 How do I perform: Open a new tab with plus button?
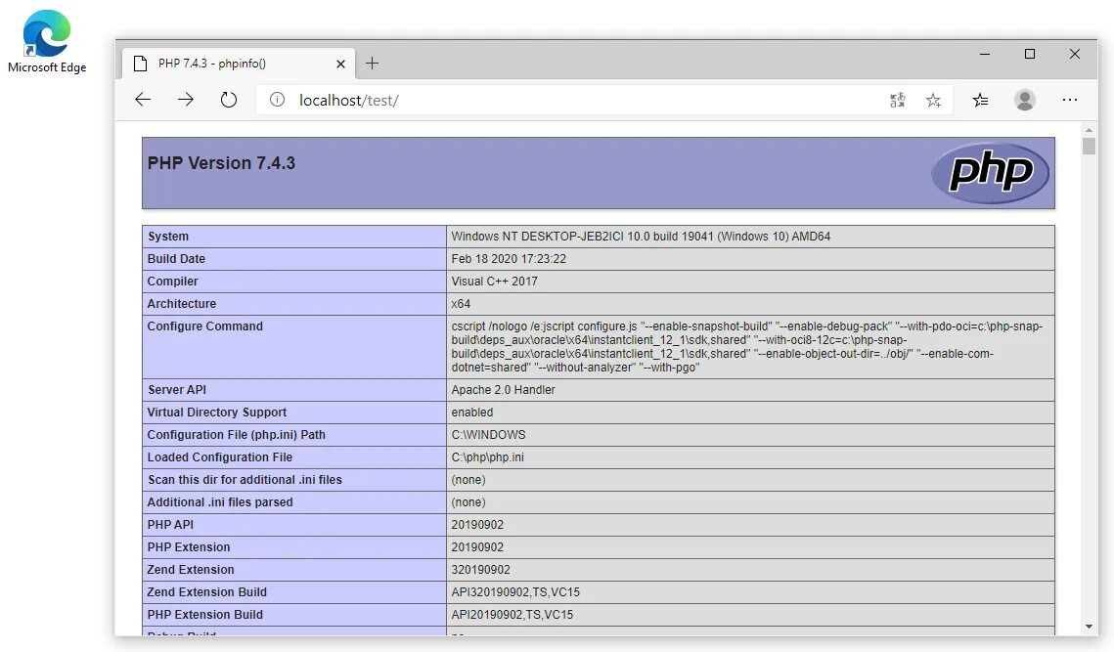pos(372,64)
